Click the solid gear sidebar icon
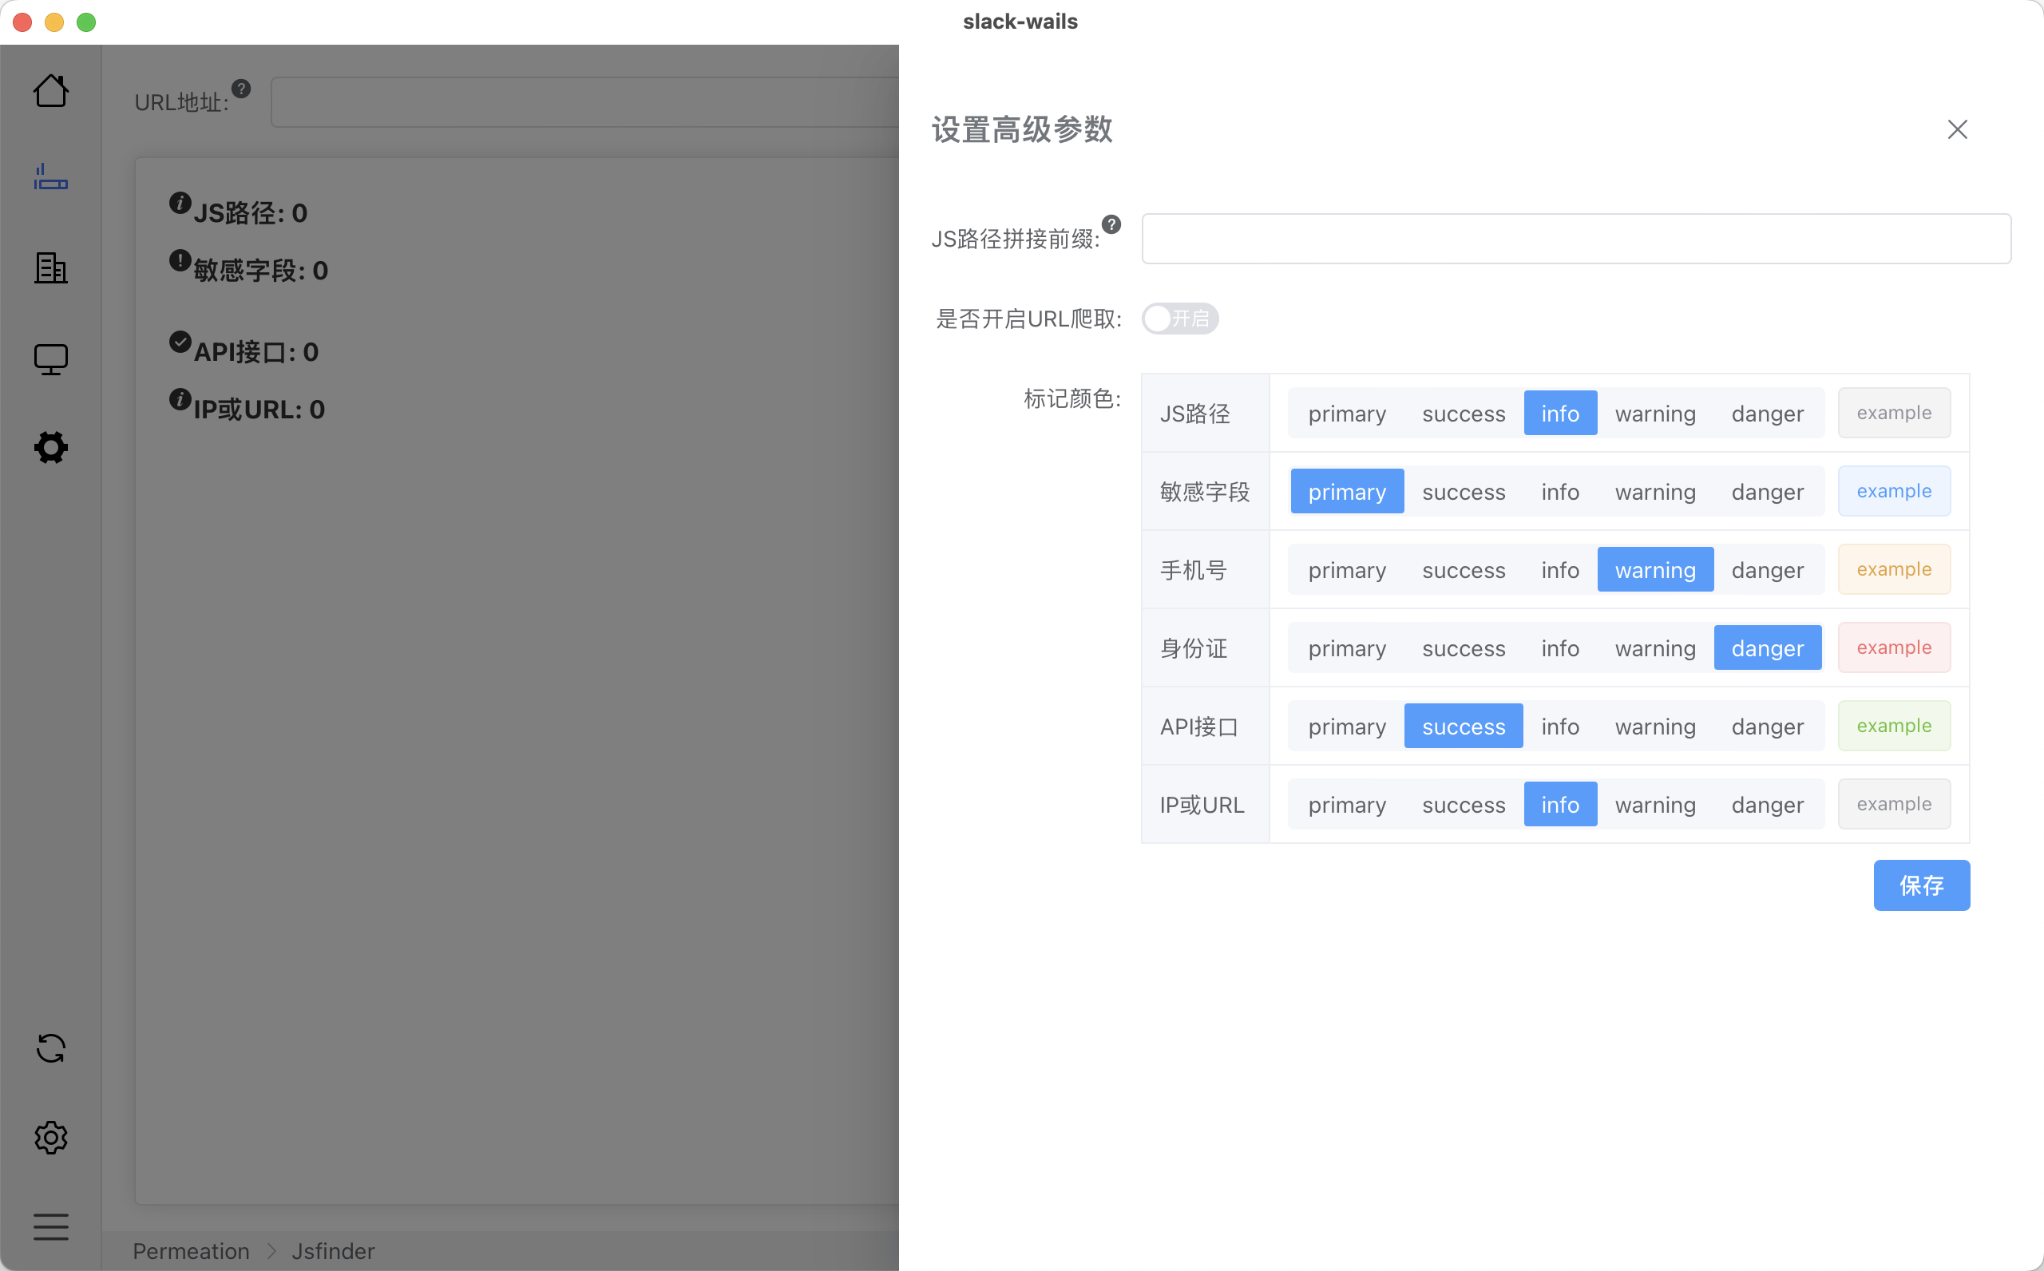2044x1271 pixels. pos(50,447)
